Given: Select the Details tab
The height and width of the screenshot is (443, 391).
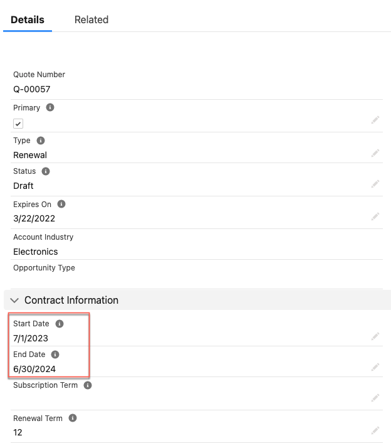Looking at the screenshot, I should [x=28, y=19].
